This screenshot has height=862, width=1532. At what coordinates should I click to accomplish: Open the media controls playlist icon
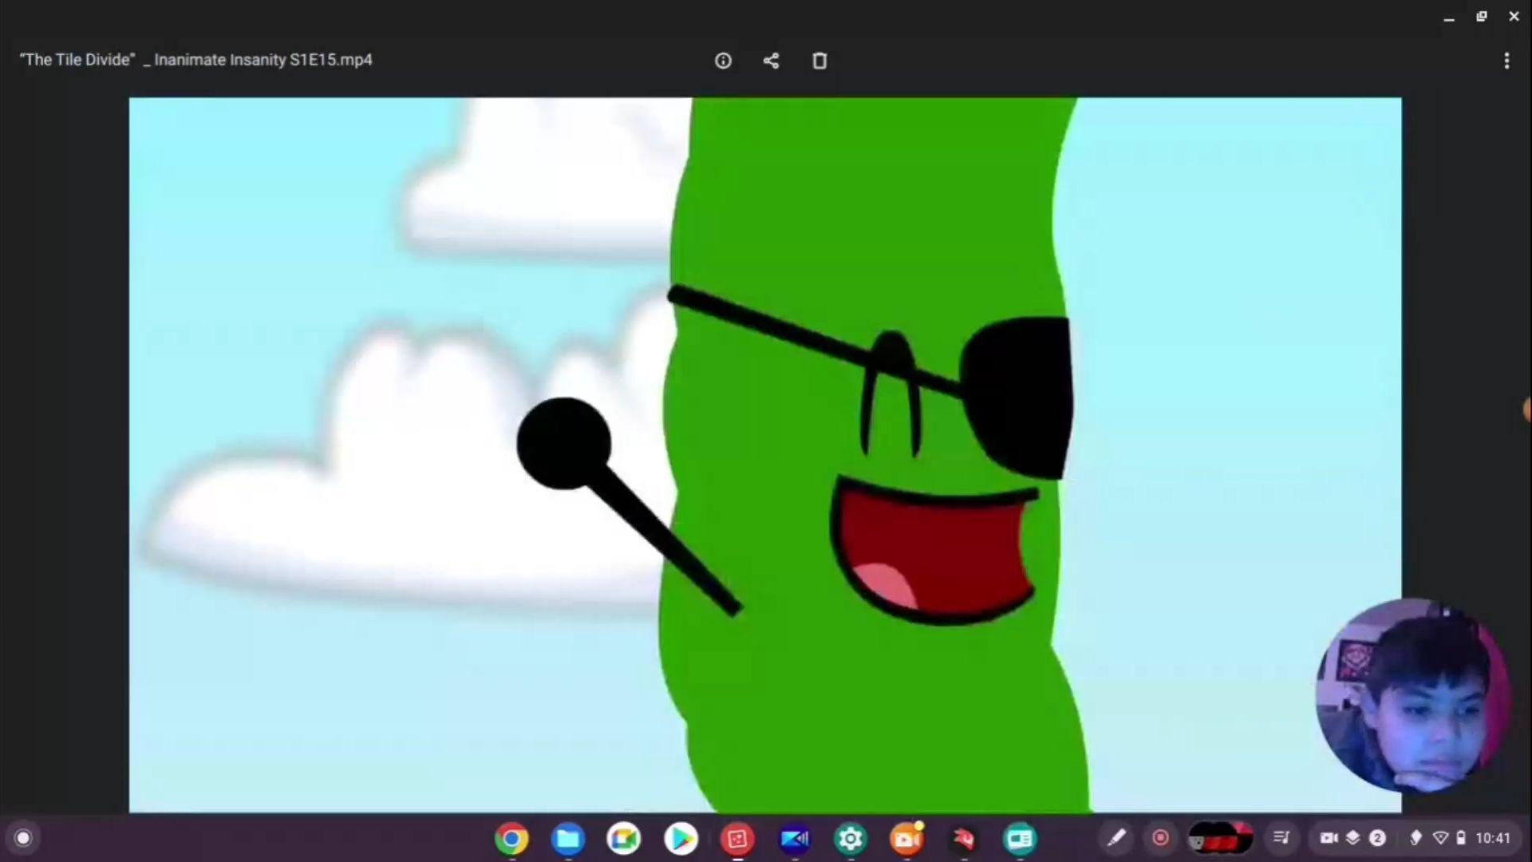pyautogui.click(x=1281, y=838)
